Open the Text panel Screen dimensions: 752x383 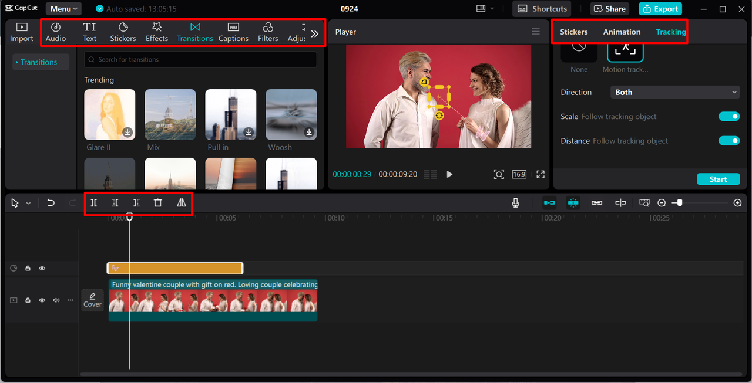pyautogui.click(x=89, y=32)
